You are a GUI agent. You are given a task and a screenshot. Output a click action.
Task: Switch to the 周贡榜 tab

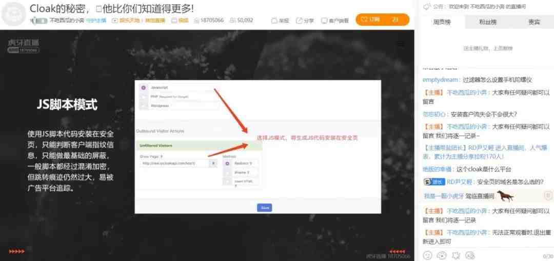click(x=442, y=22)
